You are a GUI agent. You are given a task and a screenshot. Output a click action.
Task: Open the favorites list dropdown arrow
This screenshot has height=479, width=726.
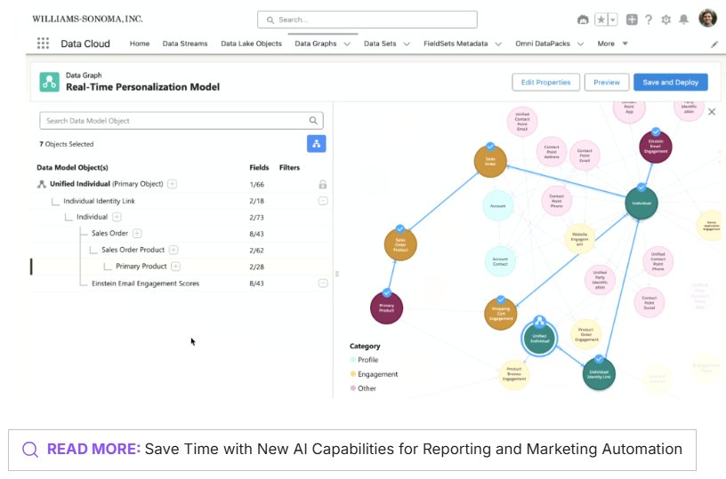[612, 20]
